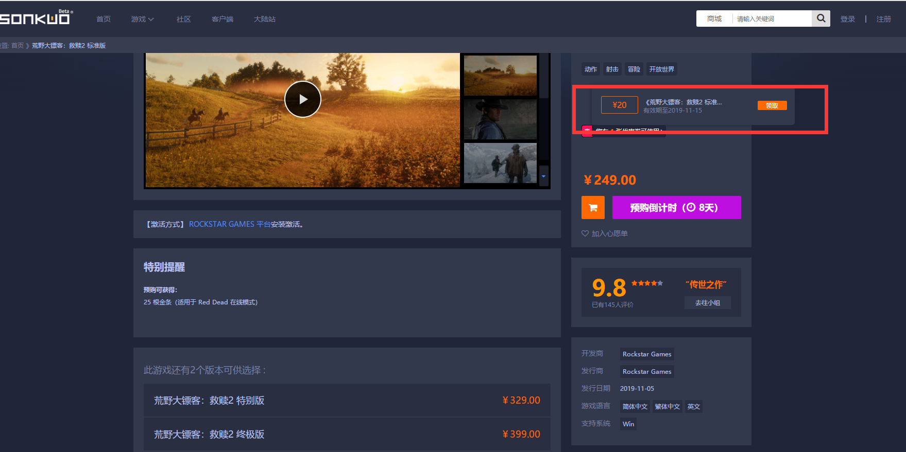The height and width of the screenshot is (452, 906).
Task: Click 登录 link
Action: coord(848,19)
